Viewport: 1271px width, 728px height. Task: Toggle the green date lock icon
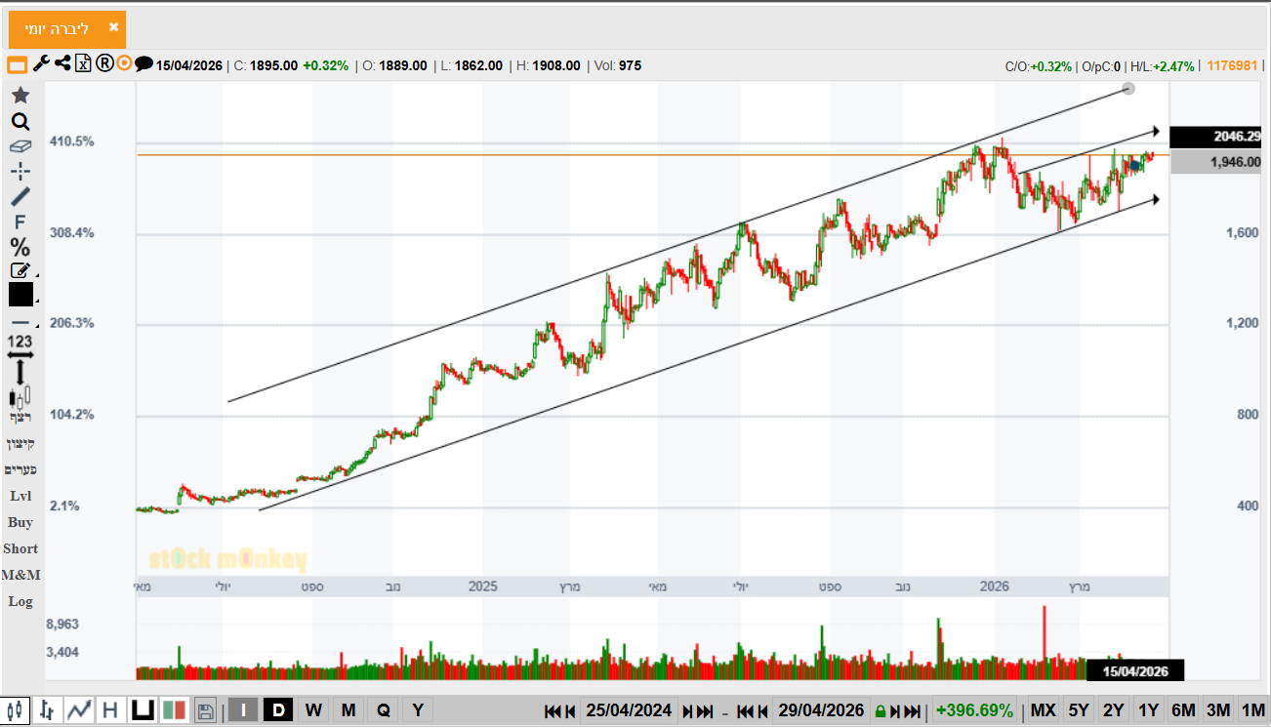click(880, 711)
